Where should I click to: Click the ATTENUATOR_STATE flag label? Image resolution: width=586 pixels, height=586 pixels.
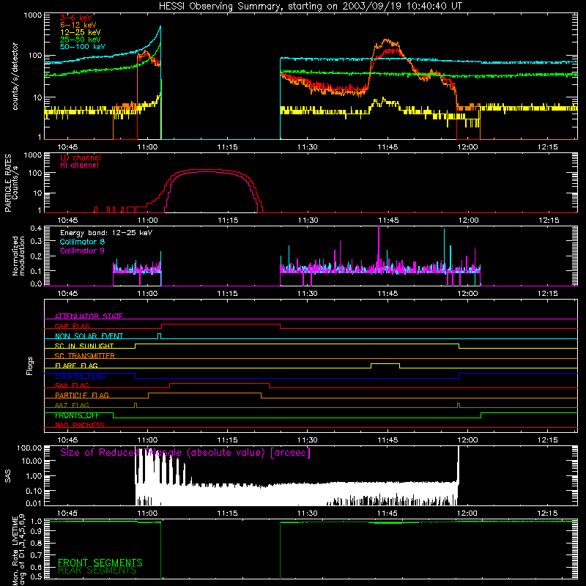pyautogui.click(x=89, y=316)
